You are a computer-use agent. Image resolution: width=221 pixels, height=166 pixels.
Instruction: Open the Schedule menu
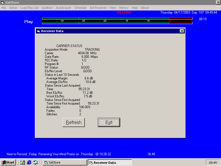tap(80, 8)
